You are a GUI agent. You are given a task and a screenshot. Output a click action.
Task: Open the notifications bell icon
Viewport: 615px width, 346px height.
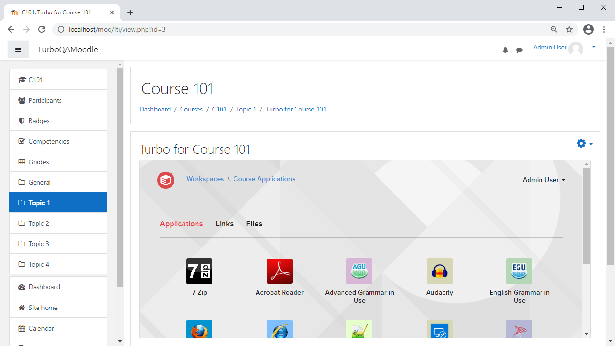(505, 50)
